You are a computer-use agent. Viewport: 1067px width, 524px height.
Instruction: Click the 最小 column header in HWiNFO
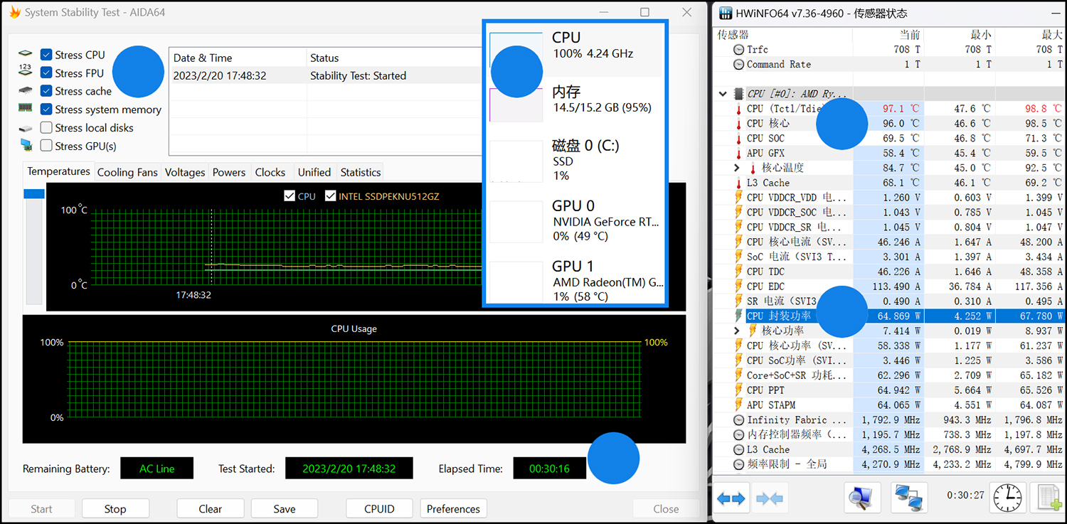(981, 34)
